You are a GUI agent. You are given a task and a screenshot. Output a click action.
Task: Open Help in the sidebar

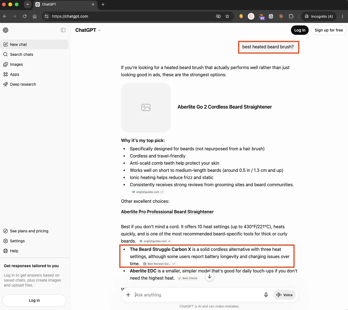[34, 251]
